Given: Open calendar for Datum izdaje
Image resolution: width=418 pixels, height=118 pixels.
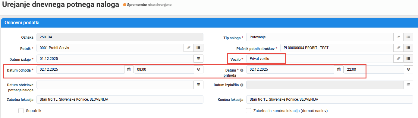Looking at the screenshot, I should (198, 58).
